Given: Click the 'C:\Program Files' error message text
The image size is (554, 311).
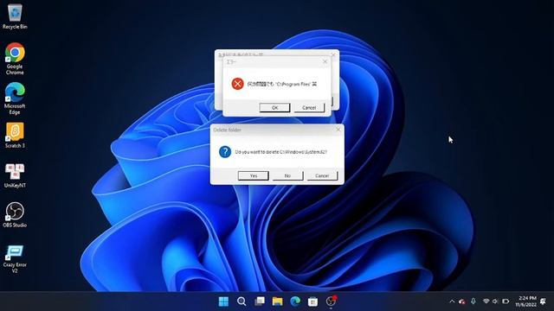Looking at the screenshot, I should pyautogui.click(x=282, y=84).
